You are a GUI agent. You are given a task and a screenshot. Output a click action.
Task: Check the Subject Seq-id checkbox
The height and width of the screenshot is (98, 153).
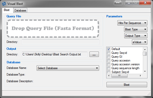(x=109, y=72)
